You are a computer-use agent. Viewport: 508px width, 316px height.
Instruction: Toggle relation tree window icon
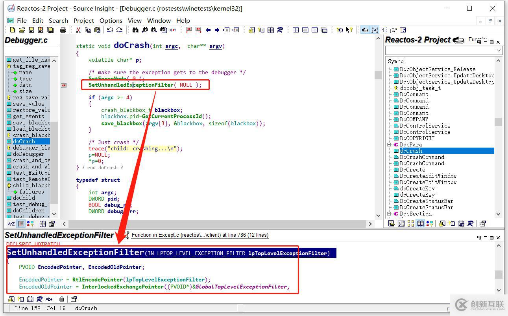point(384,30)
